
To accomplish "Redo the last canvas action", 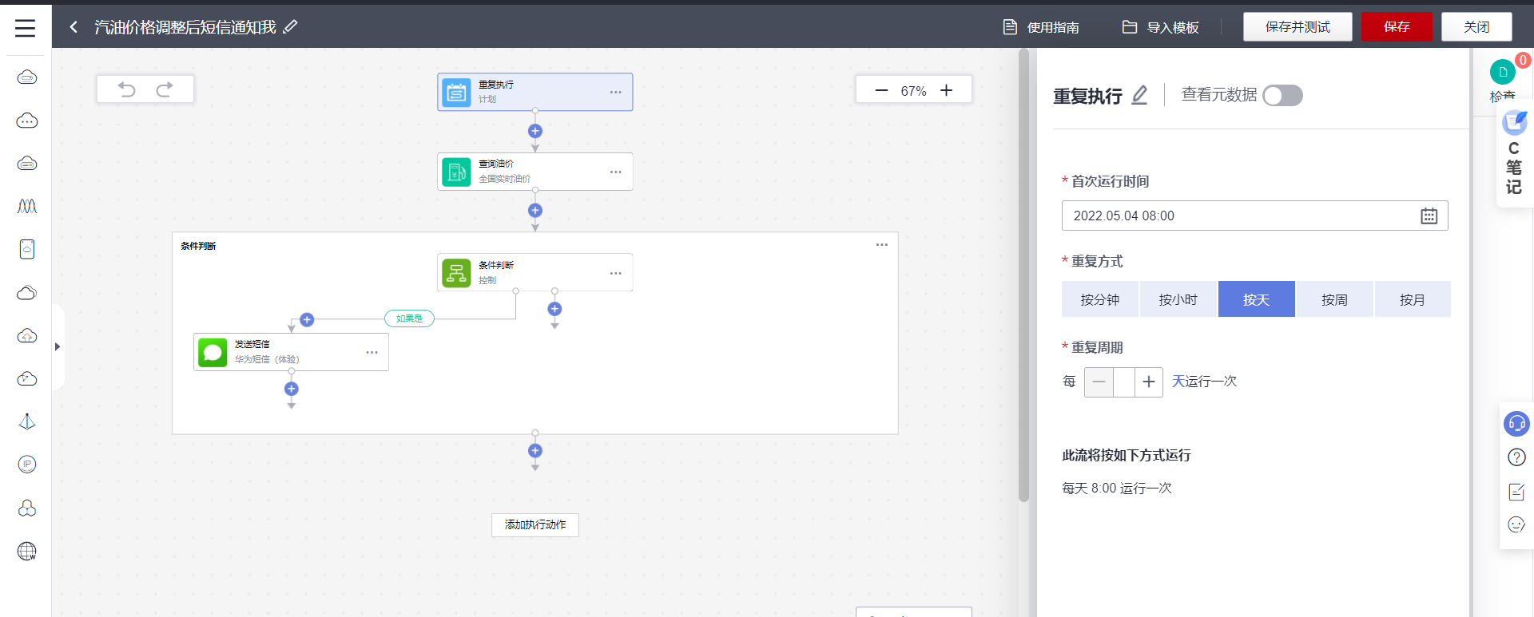I will click(x=165, y=89).
